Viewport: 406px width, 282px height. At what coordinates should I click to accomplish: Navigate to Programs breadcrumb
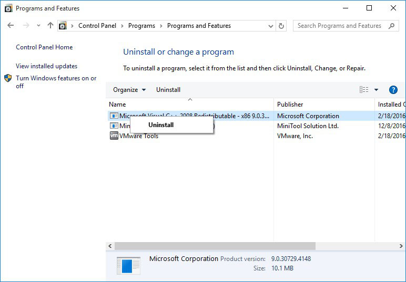click(141, 26)
